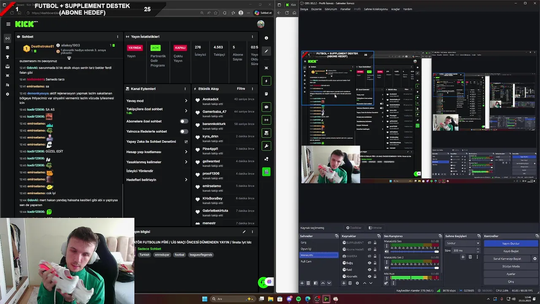Toggle Yalnızca ifadelerle sohbet switch

pyautogui.click(x=184, y=131)
